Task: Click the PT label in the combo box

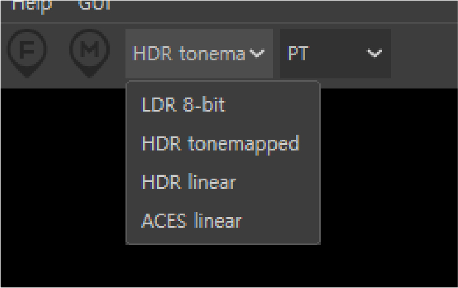Action: [298, 54]
